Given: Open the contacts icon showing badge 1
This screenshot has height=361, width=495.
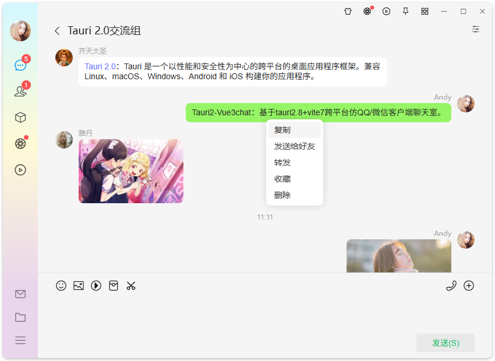Looking at the screenshot, I should click(x=20, y=90).
